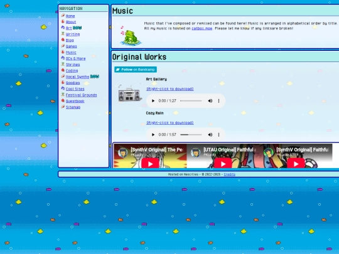Open Art Gallery player more options menu
The image size is (339, 254).
point(219,101)
